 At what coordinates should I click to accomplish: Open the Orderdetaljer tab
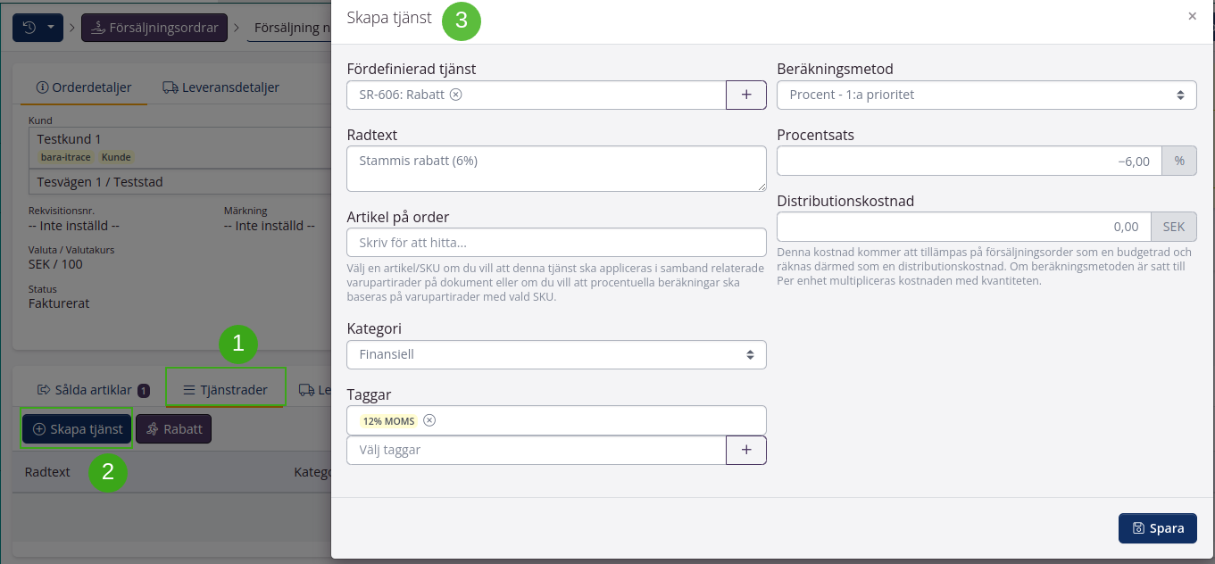coord(84,87)
